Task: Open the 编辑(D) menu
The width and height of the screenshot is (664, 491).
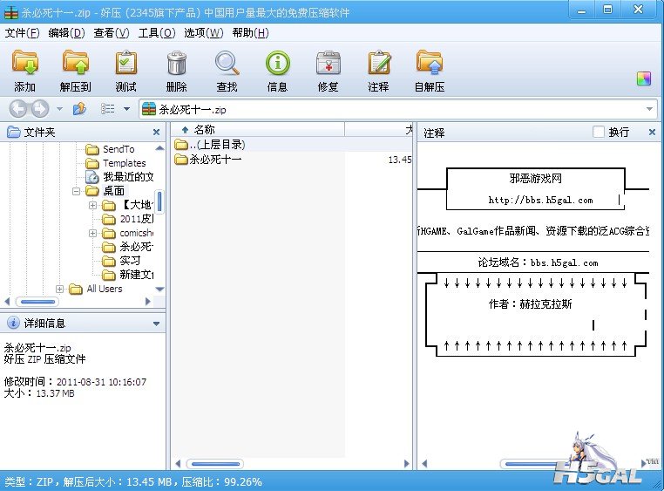Action: [66, 33]
